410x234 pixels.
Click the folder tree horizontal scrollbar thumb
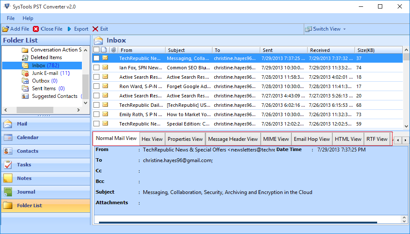click(x=35, y=110)
